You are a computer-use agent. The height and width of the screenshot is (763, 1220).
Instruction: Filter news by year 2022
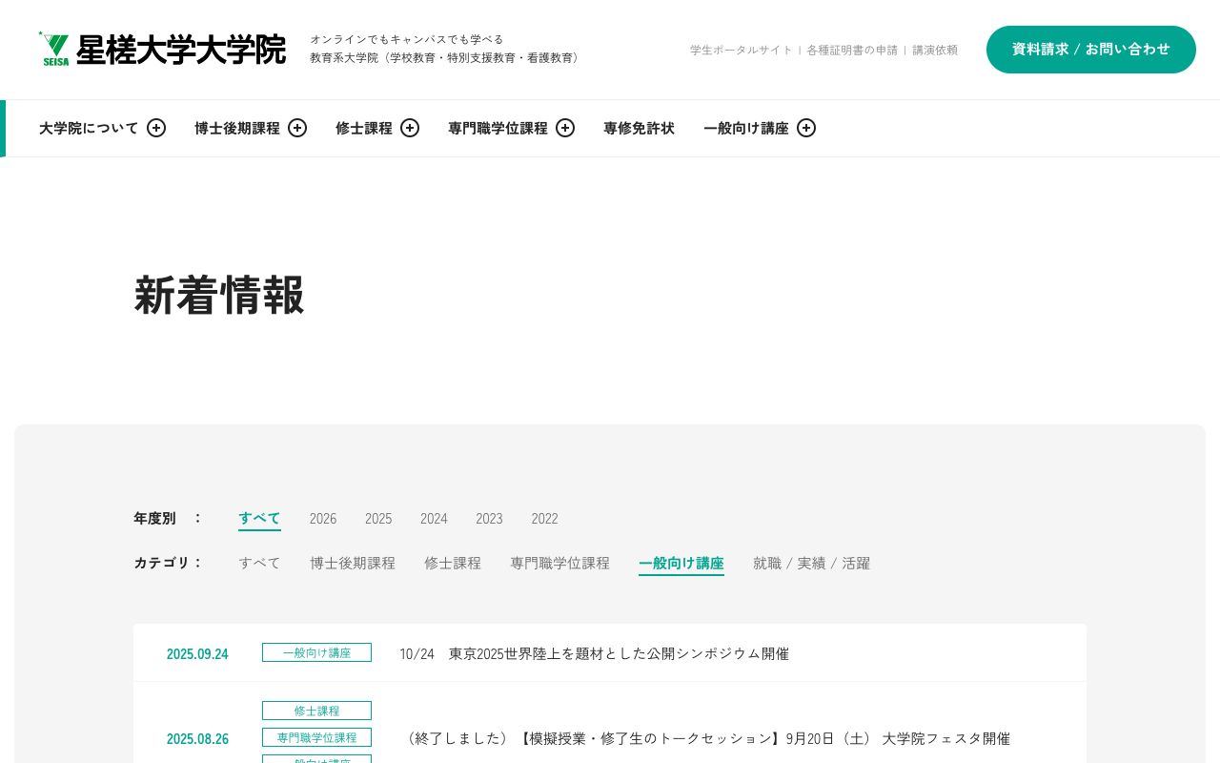(544, 519)
